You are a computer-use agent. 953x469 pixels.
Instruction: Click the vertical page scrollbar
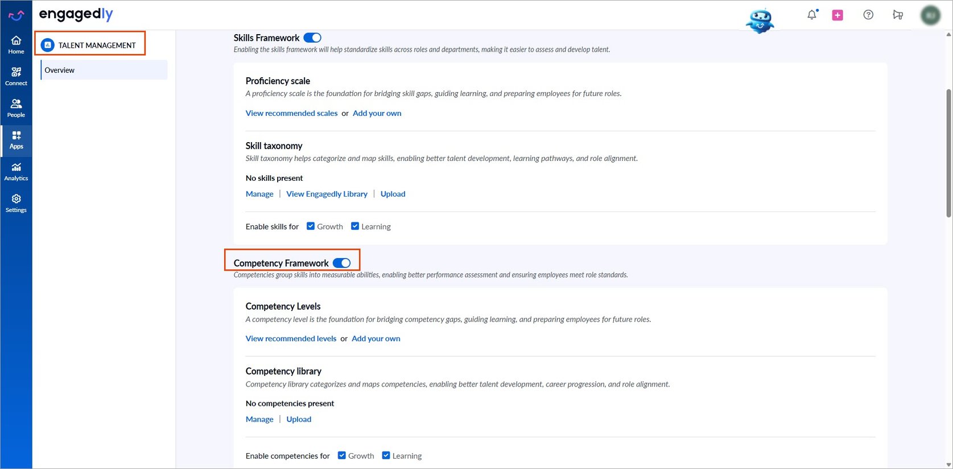coord(948,153)
